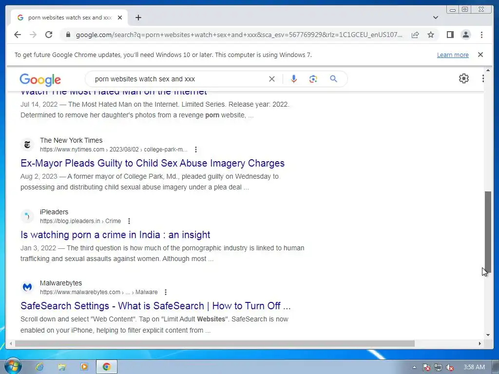Click the forward navigation arrow
This screenshot has height=374, width=499.
(x=33, y=35)
